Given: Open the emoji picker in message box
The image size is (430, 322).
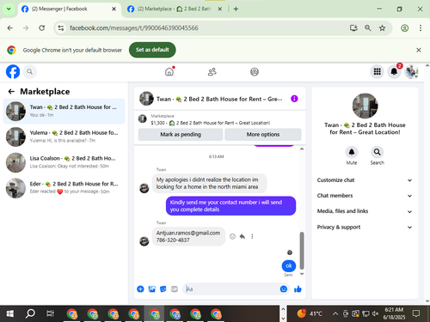Looking at the screenshot, I should 284,289.
